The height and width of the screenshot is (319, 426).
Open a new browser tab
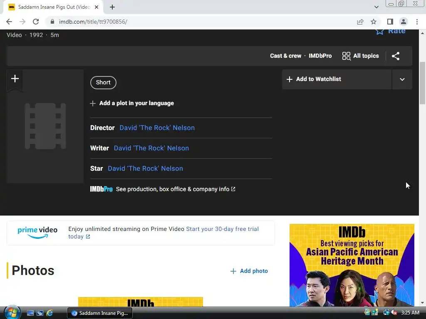click(112, 7)
